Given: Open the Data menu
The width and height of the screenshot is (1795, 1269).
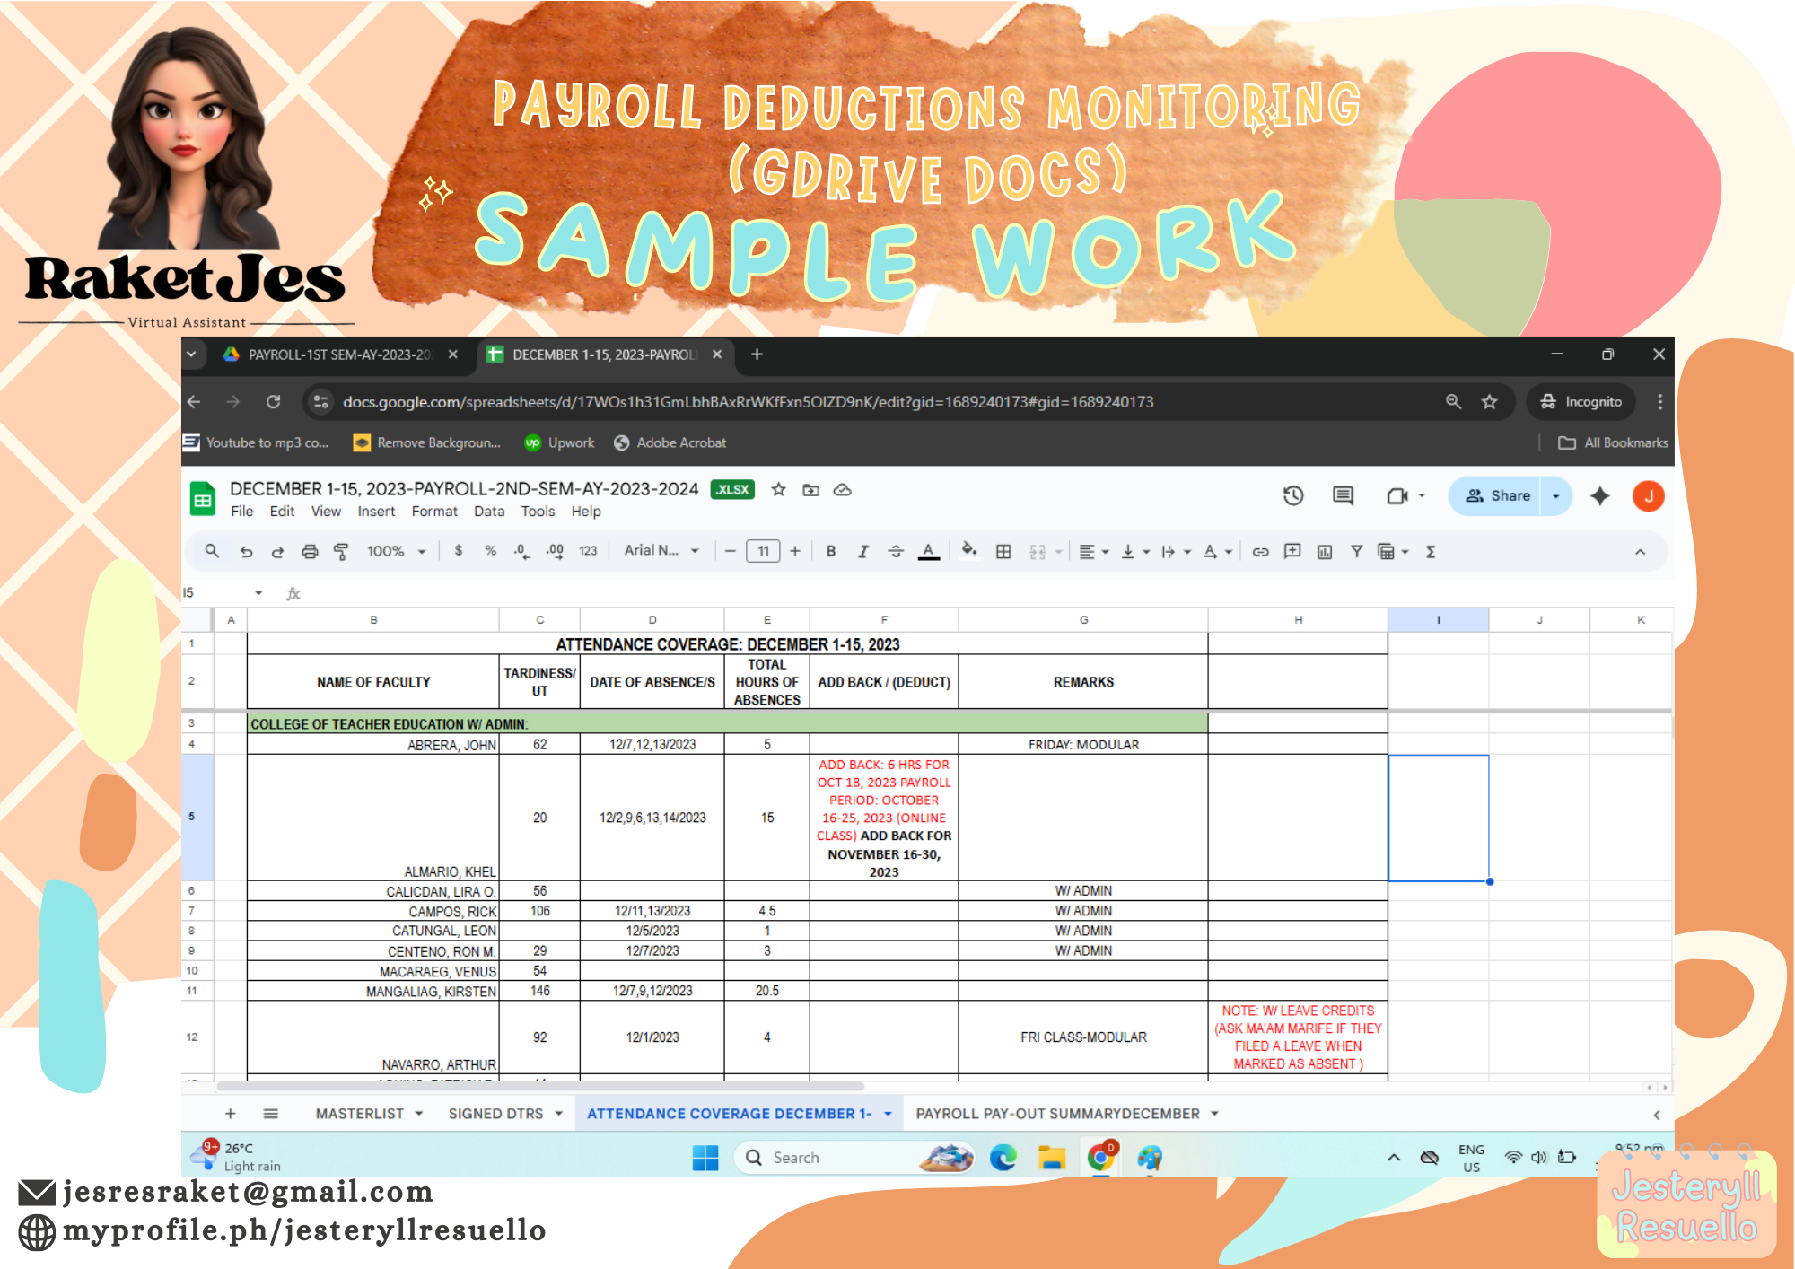Looking at the screenshot, I should [x=489, y=512].
